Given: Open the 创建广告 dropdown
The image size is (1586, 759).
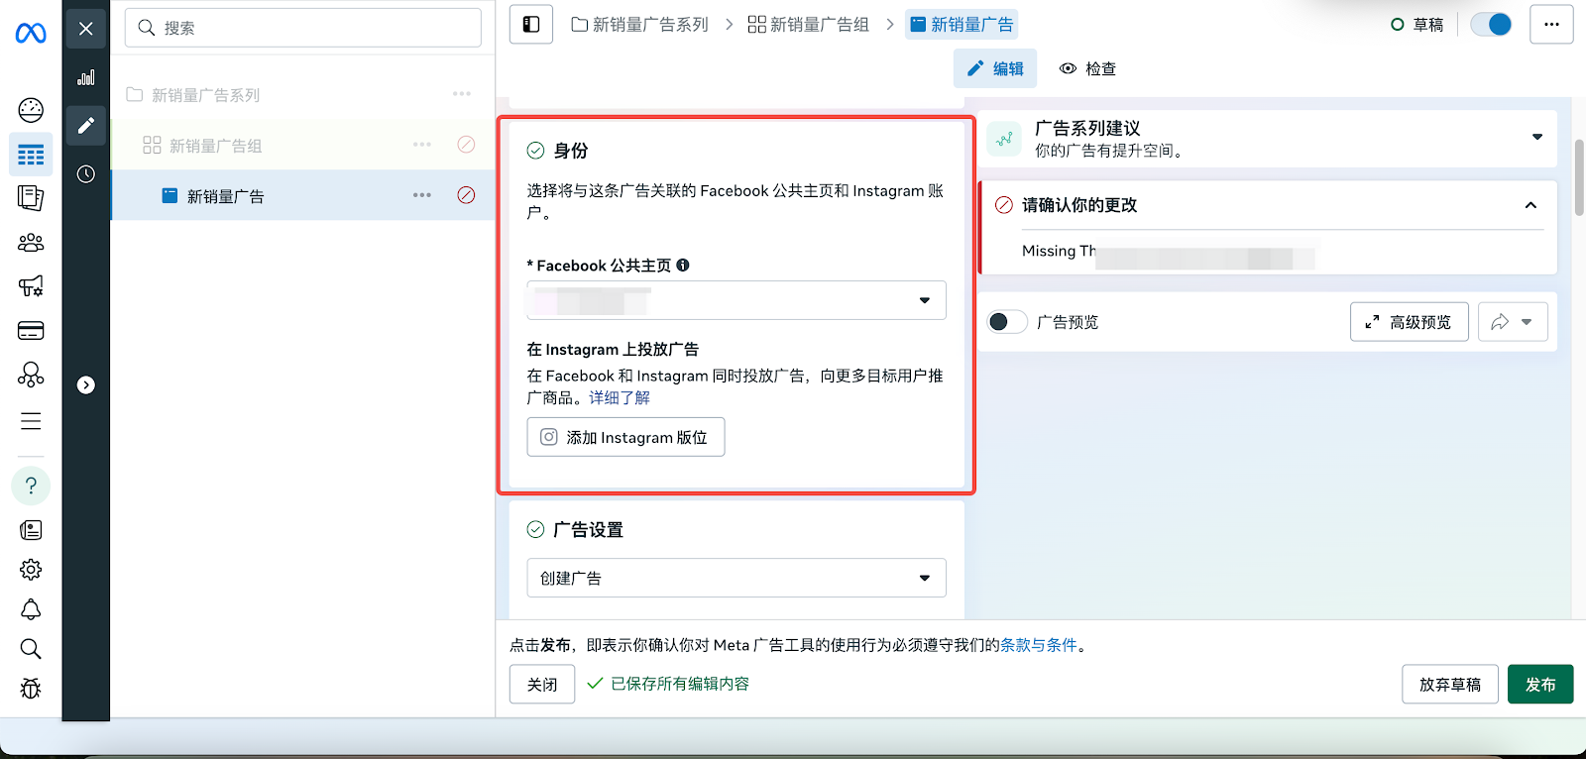Looking at the screenshot, I should pyautogui.click(x=736, y=578).
